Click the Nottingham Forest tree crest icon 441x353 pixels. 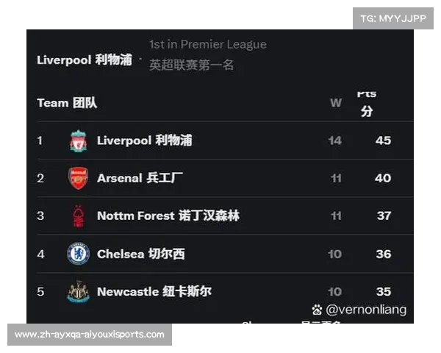[78, 216]
